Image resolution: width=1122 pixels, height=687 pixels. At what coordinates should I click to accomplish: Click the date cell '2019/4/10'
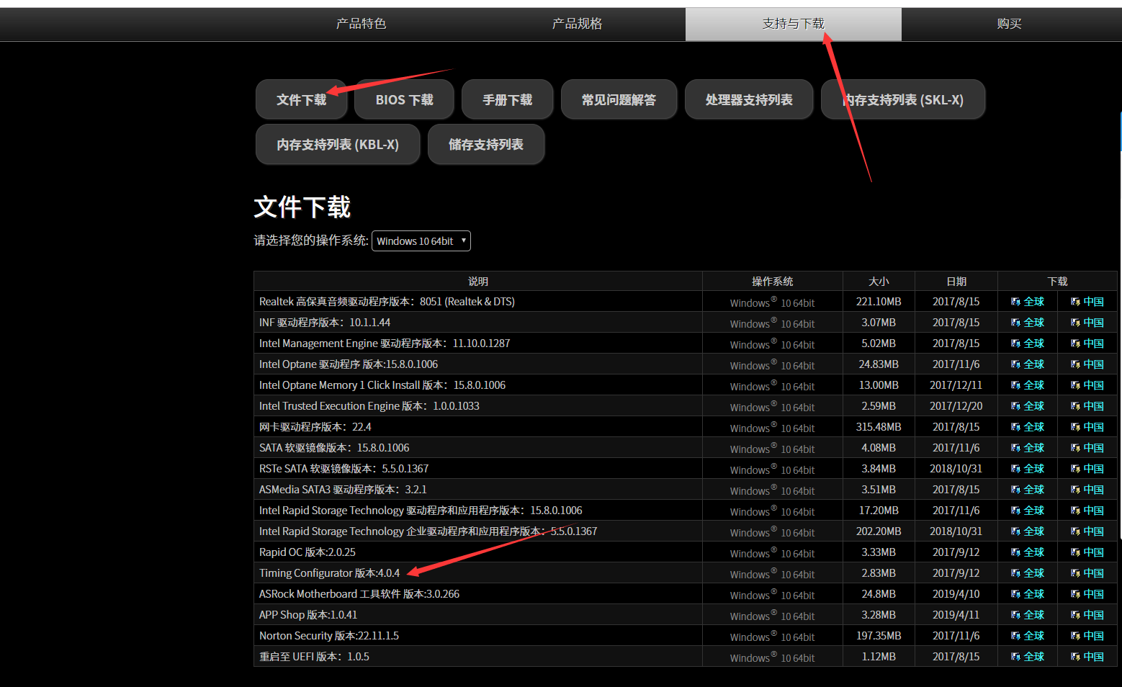pyautogui.click(x=956, y=594)
